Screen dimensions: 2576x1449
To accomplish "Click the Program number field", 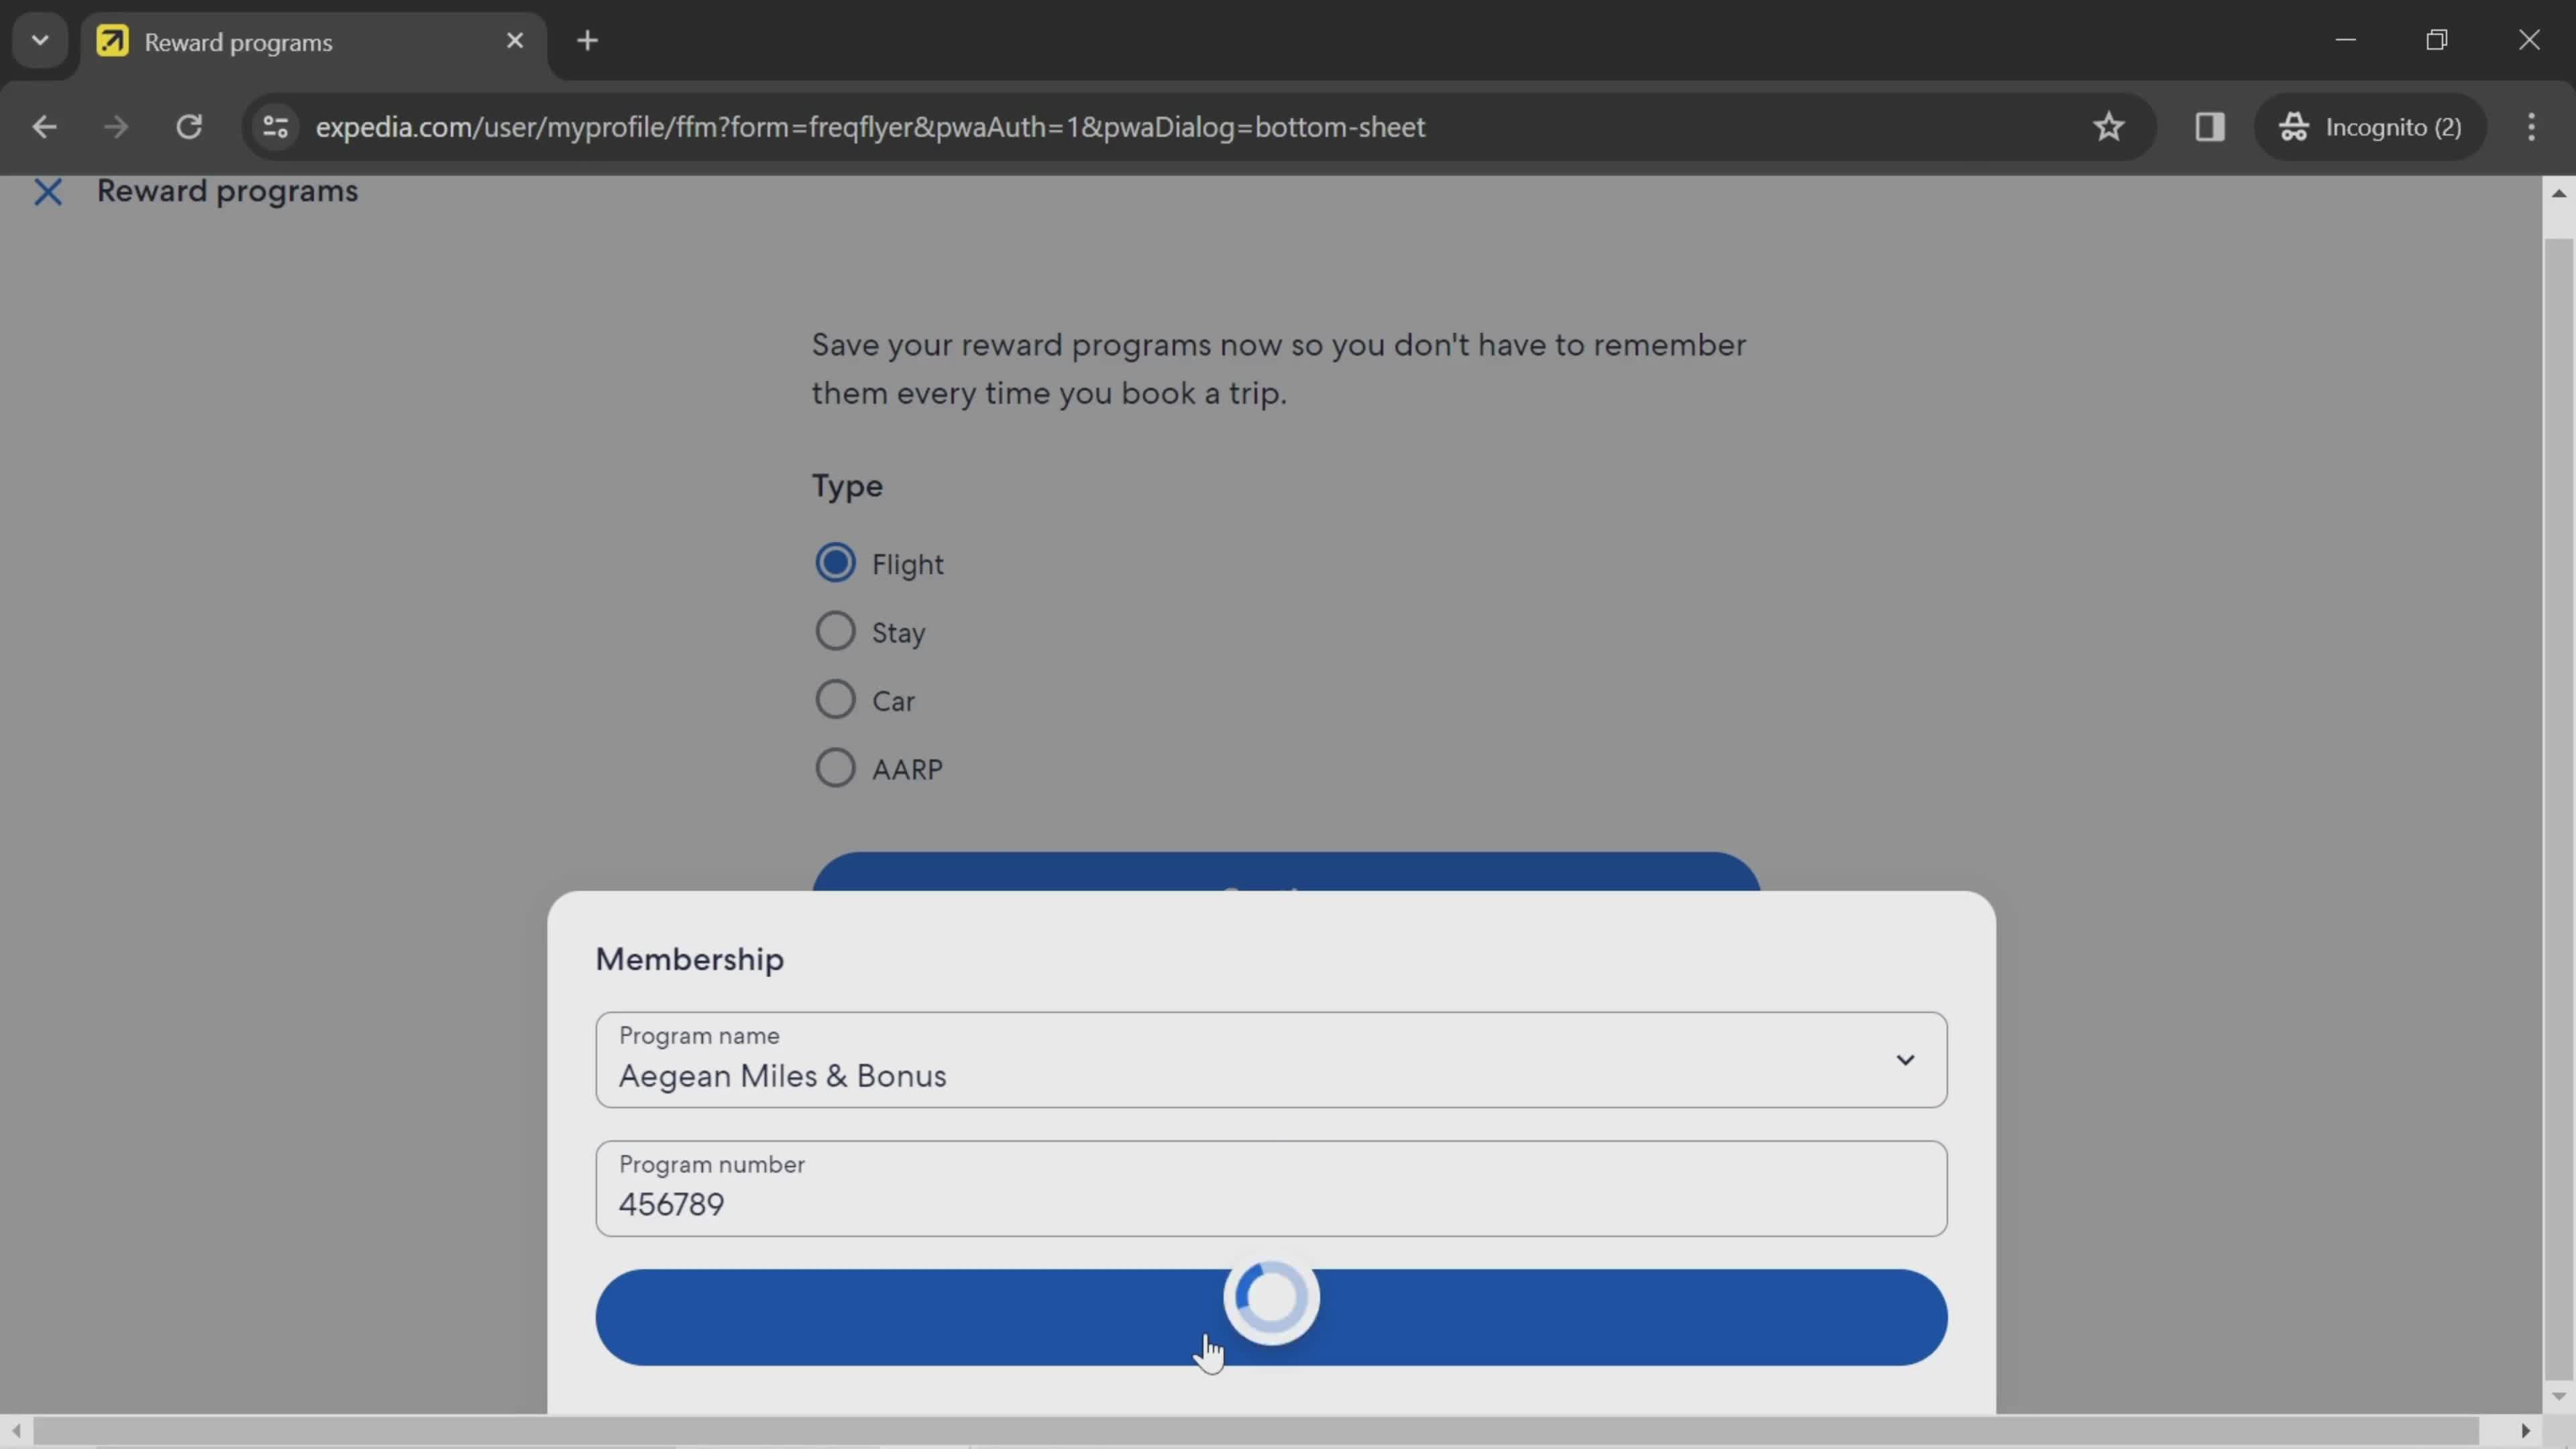I will click(1271, 1189).
